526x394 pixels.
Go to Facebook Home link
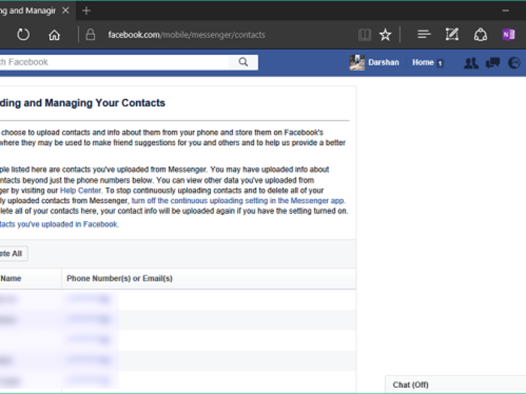point(423,63)
